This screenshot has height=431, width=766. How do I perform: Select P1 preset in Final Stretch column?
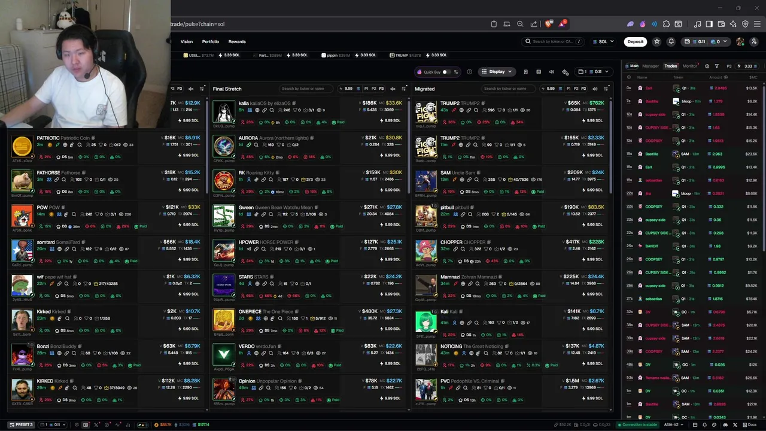(366, 89)
